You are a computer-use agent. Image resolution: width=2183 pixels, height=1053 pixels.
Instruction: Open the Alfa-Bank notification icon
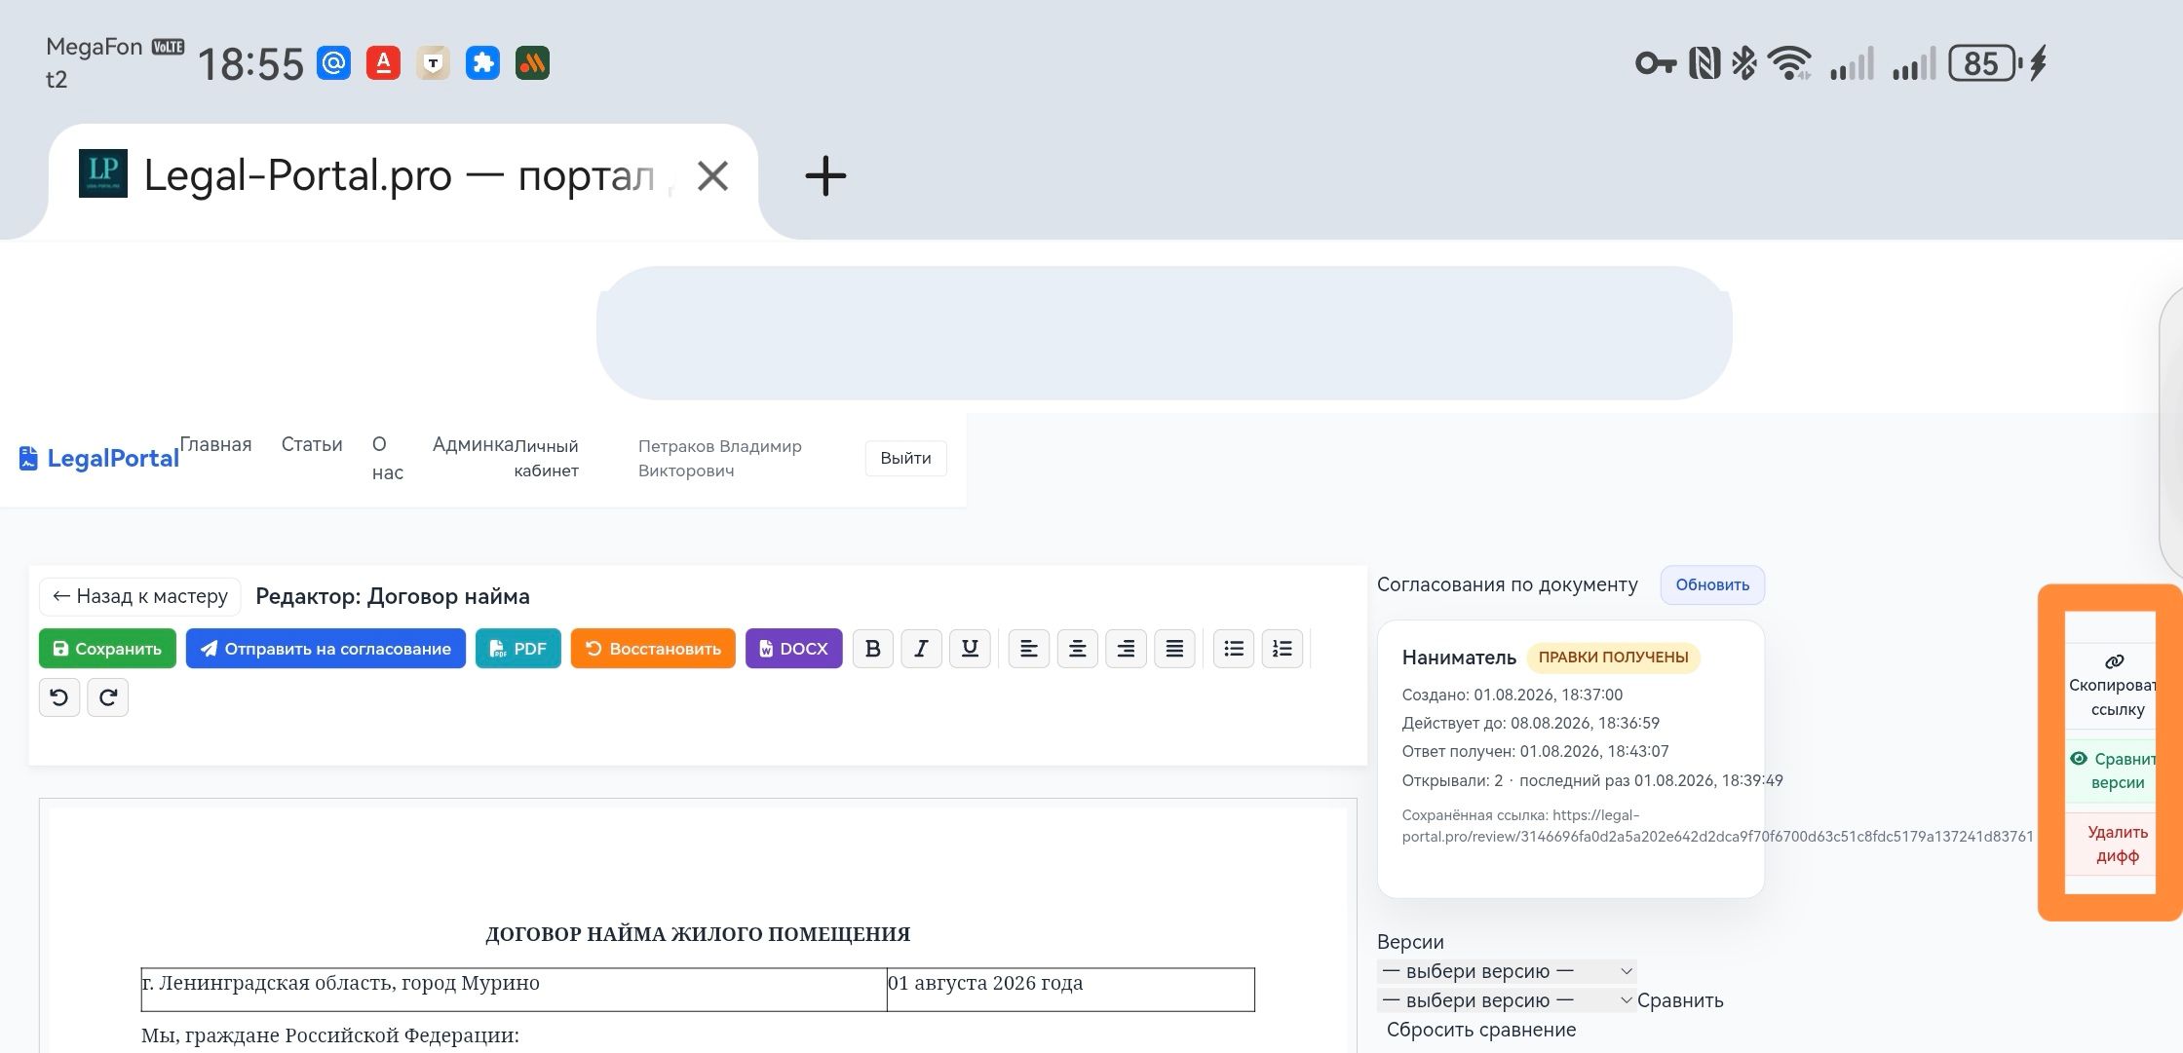(383, 63)
